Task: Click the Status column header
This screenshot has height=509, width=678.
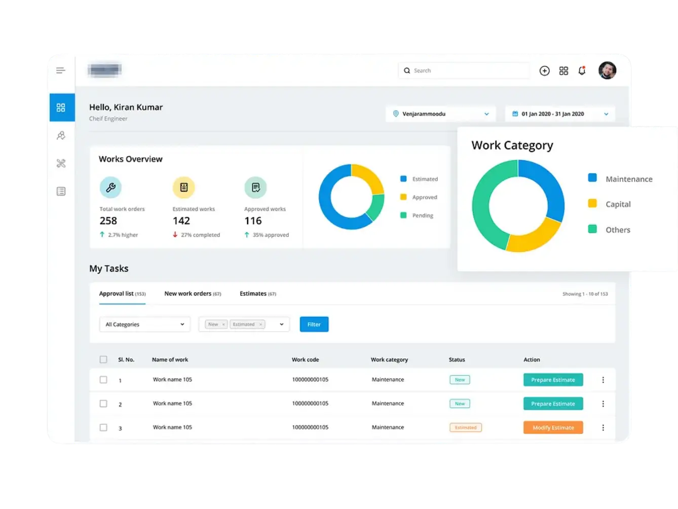Action: 457,359
